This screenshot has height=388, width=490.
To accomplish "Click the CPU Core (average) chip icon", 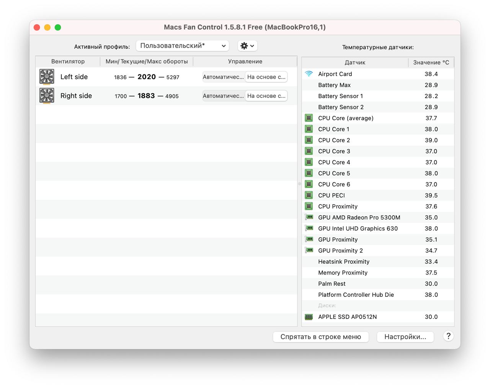I will click(309, 118).
